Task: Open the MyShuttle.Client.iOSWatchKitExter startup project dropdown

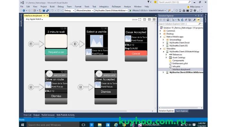Action: point(111,11)
